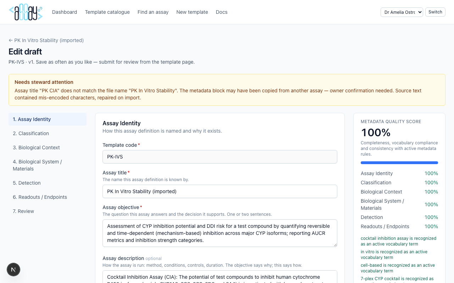Click inside the Assay objective textarea
This screenshot has height=283, width=454.
tap(220, 233)
